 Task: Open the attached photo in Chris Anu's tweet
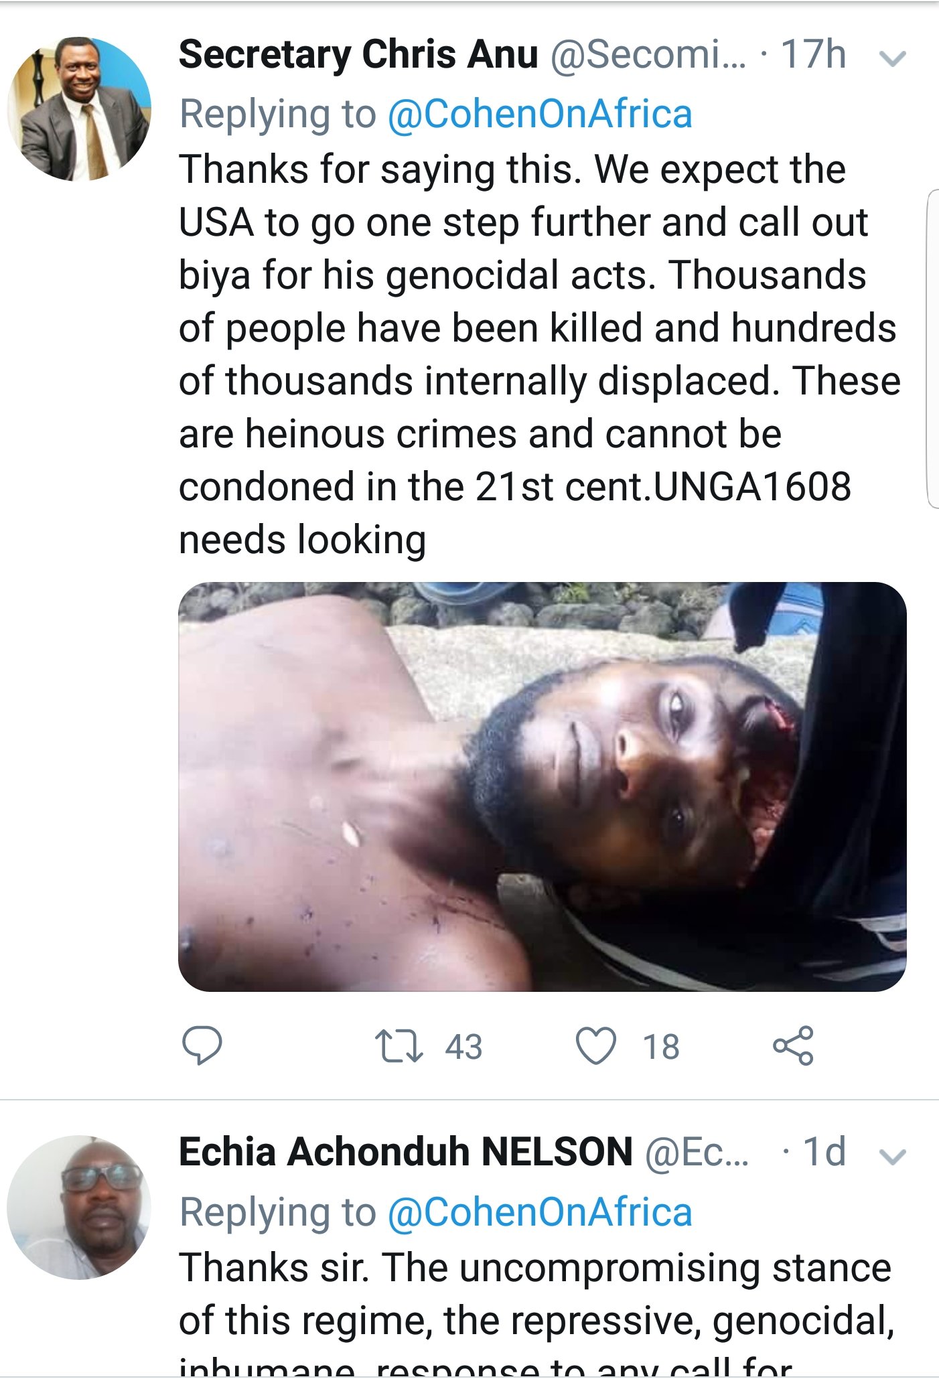(x=542, y=786)
